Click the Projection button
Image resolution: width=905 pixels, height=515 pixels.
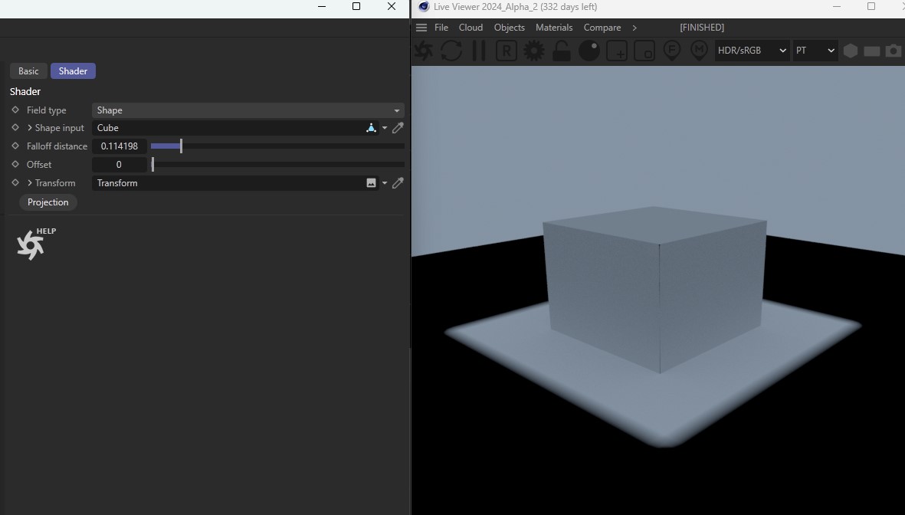pyautogui.click(x=48, y=202)
